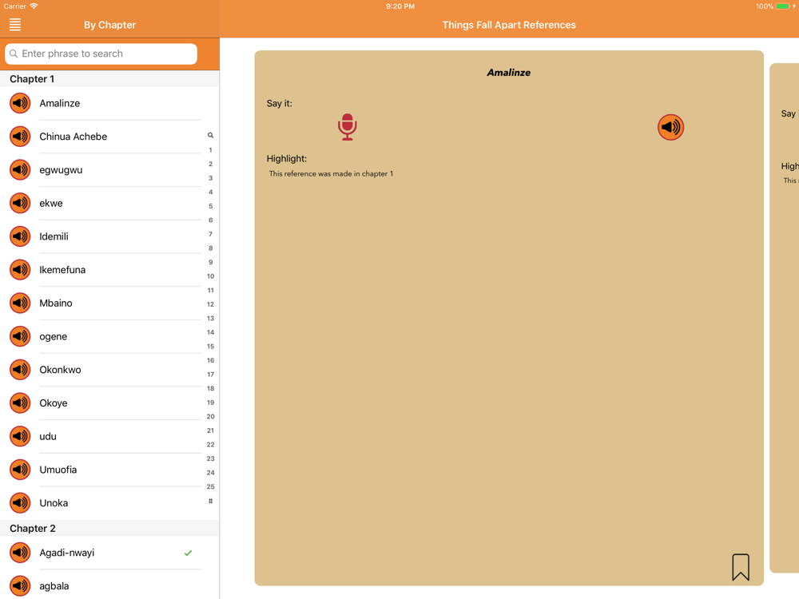This screenshot has width=799, height=599.
Task: Tap the search glyph in index bar
Action: pos(210,136)
